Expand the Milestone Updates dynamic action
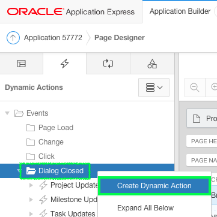217x217 pixels. 31,200
